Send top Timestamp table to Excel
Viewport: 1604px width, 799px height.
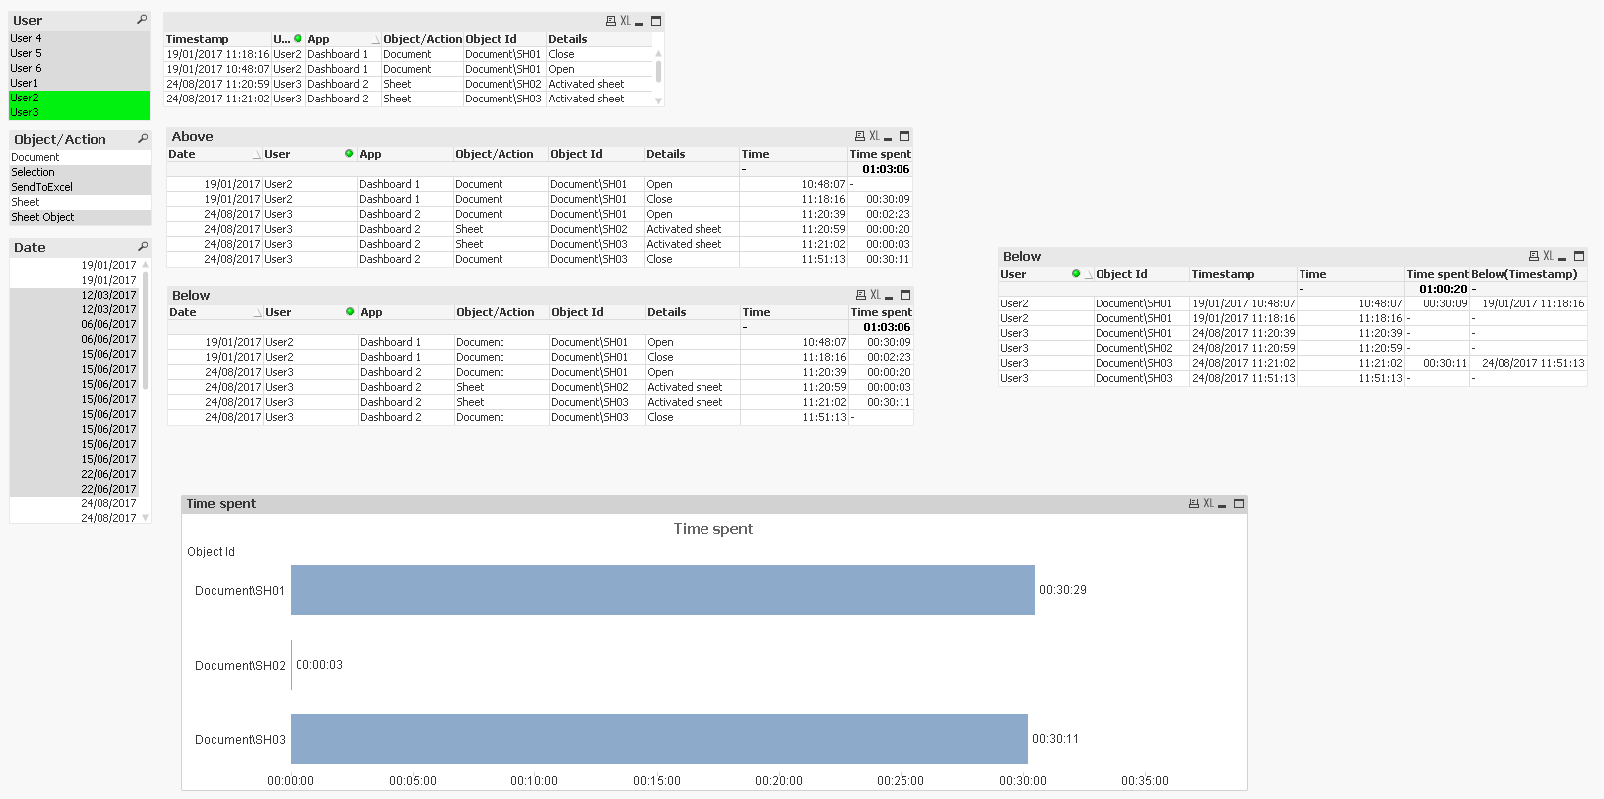click(625, 21)
